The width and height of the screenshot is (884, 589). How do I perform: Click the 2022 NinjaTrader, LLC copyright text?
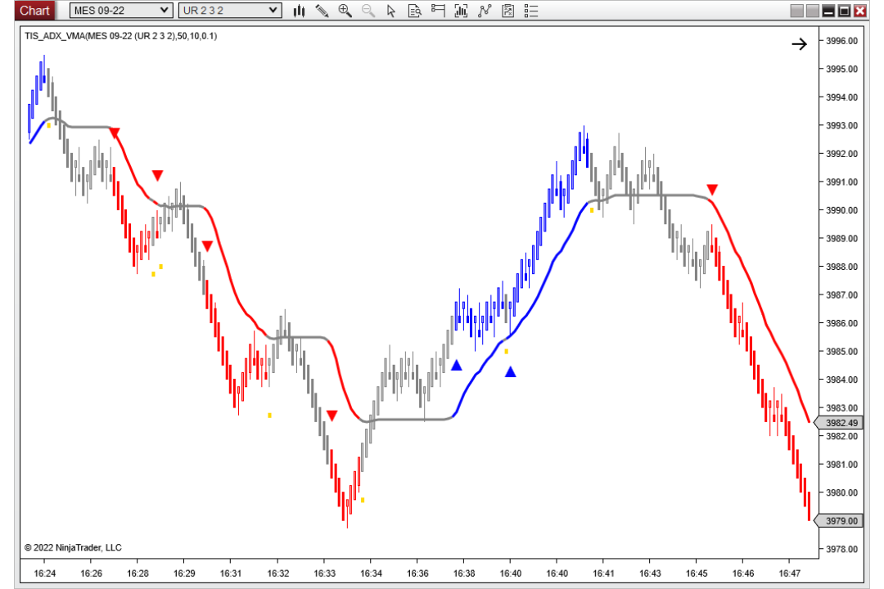coord(73,547)
